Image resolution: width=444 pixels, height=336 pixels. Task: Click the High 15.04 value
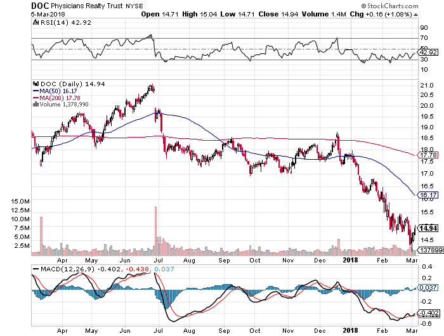(200, 14)
